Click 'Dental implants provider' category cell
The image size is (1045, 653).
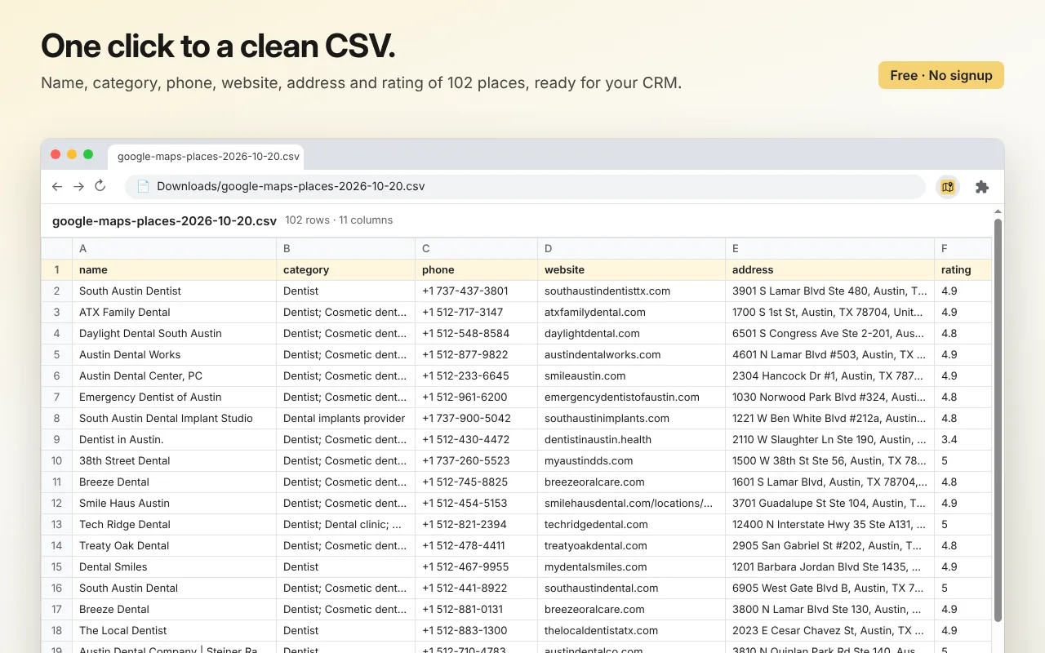[346, 418]
